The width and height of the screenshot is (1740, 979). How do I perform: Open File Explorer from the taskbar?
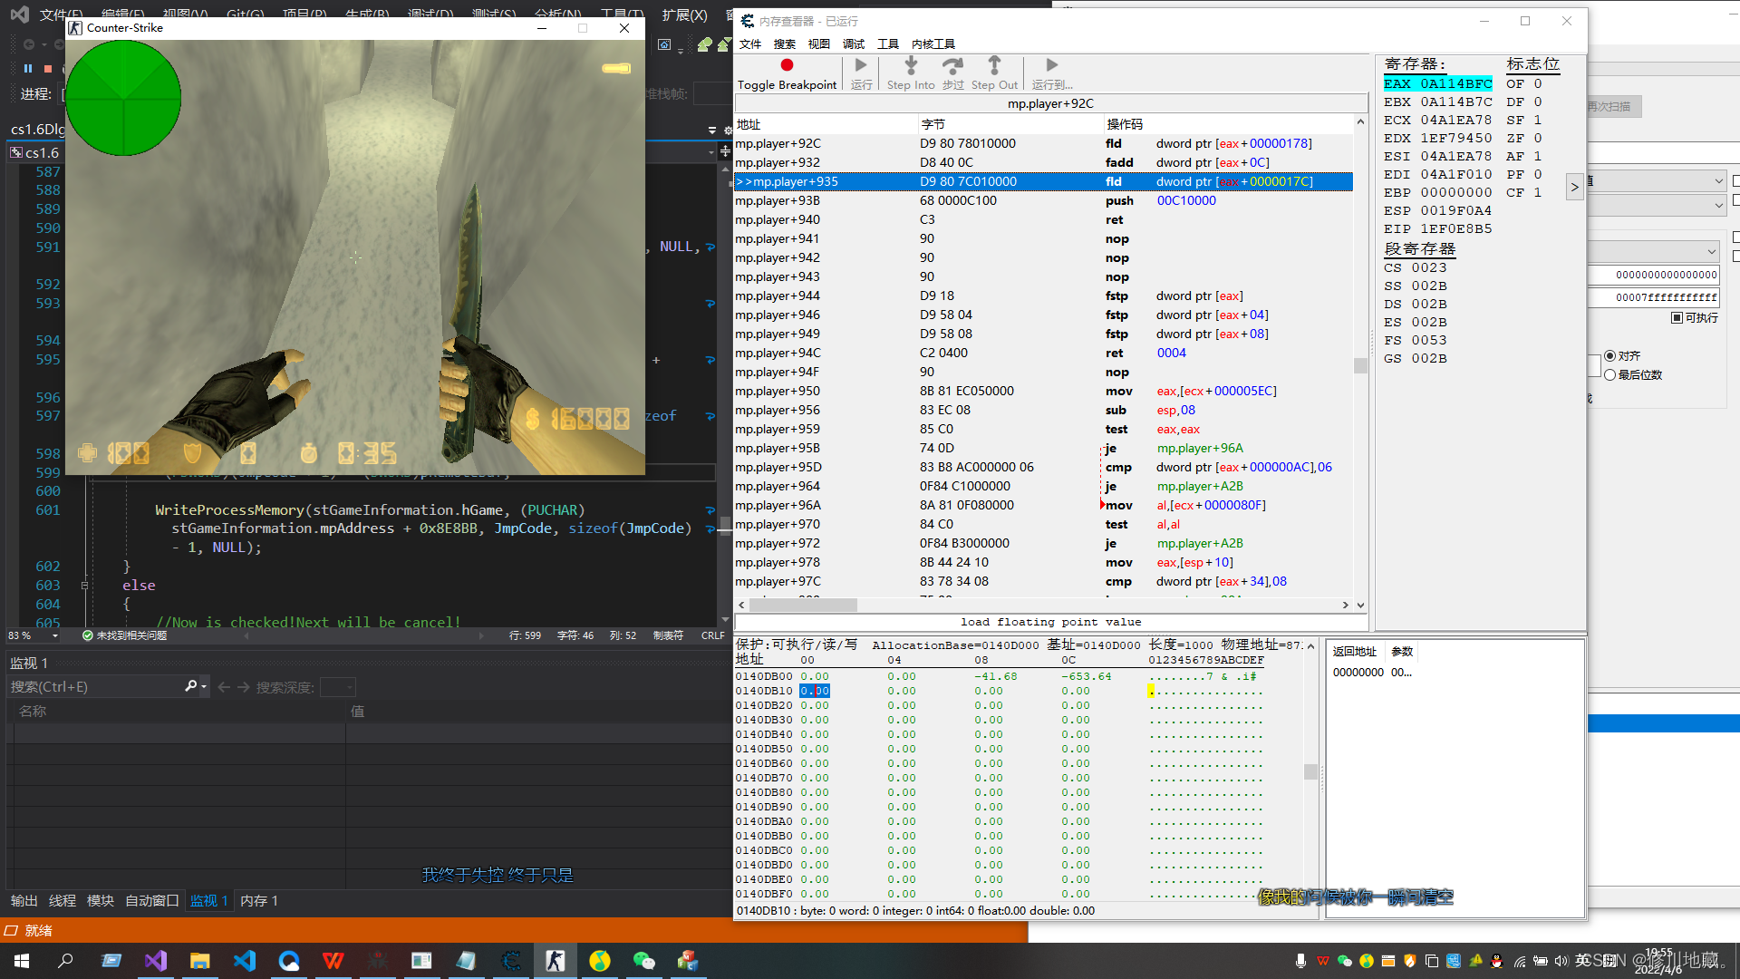click(x=199, y=961)
